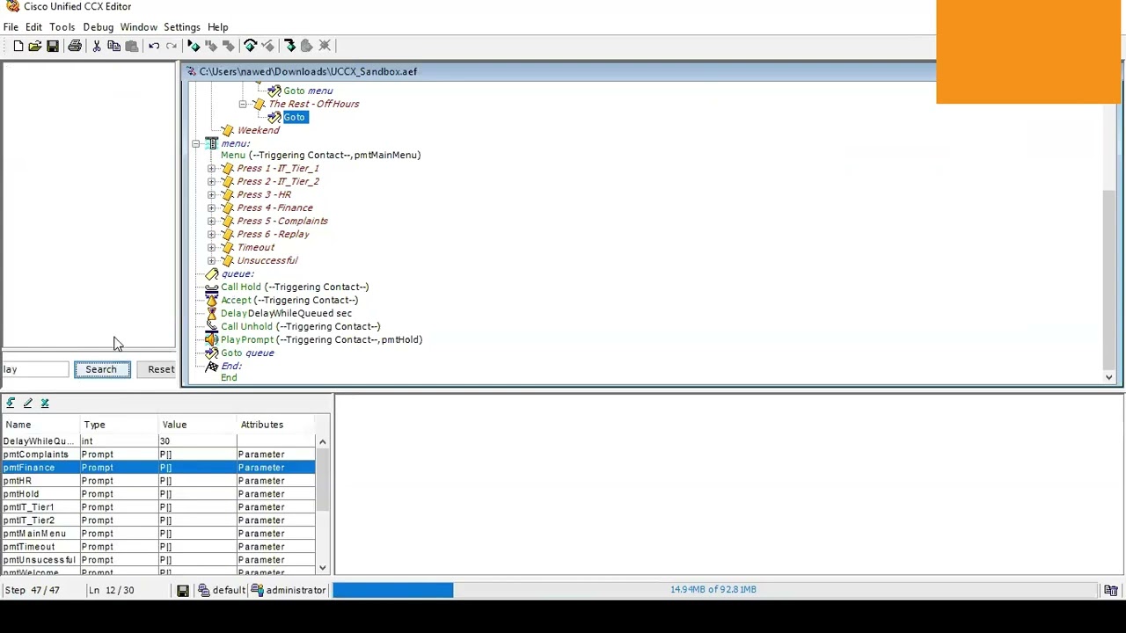Click the down-arrow diamond debug icon in the toolbar
The image size is (1126, 633).
(x=289, y=46)
